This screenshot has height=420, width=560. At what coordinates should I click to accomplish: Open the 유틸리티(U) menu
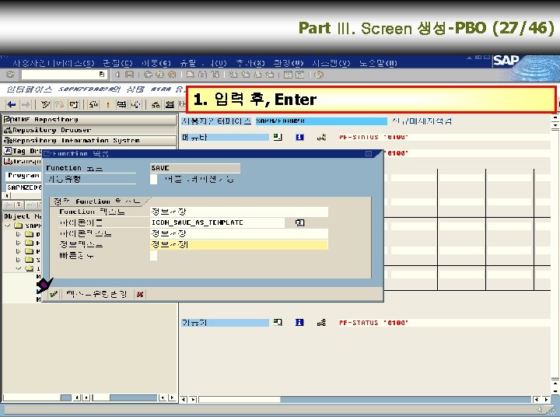point(203,63)
